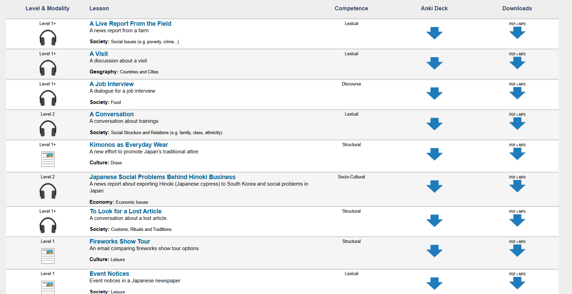Open To Look for a Lost Article lesson
572x294 pixels.
[x=126, y=211]
